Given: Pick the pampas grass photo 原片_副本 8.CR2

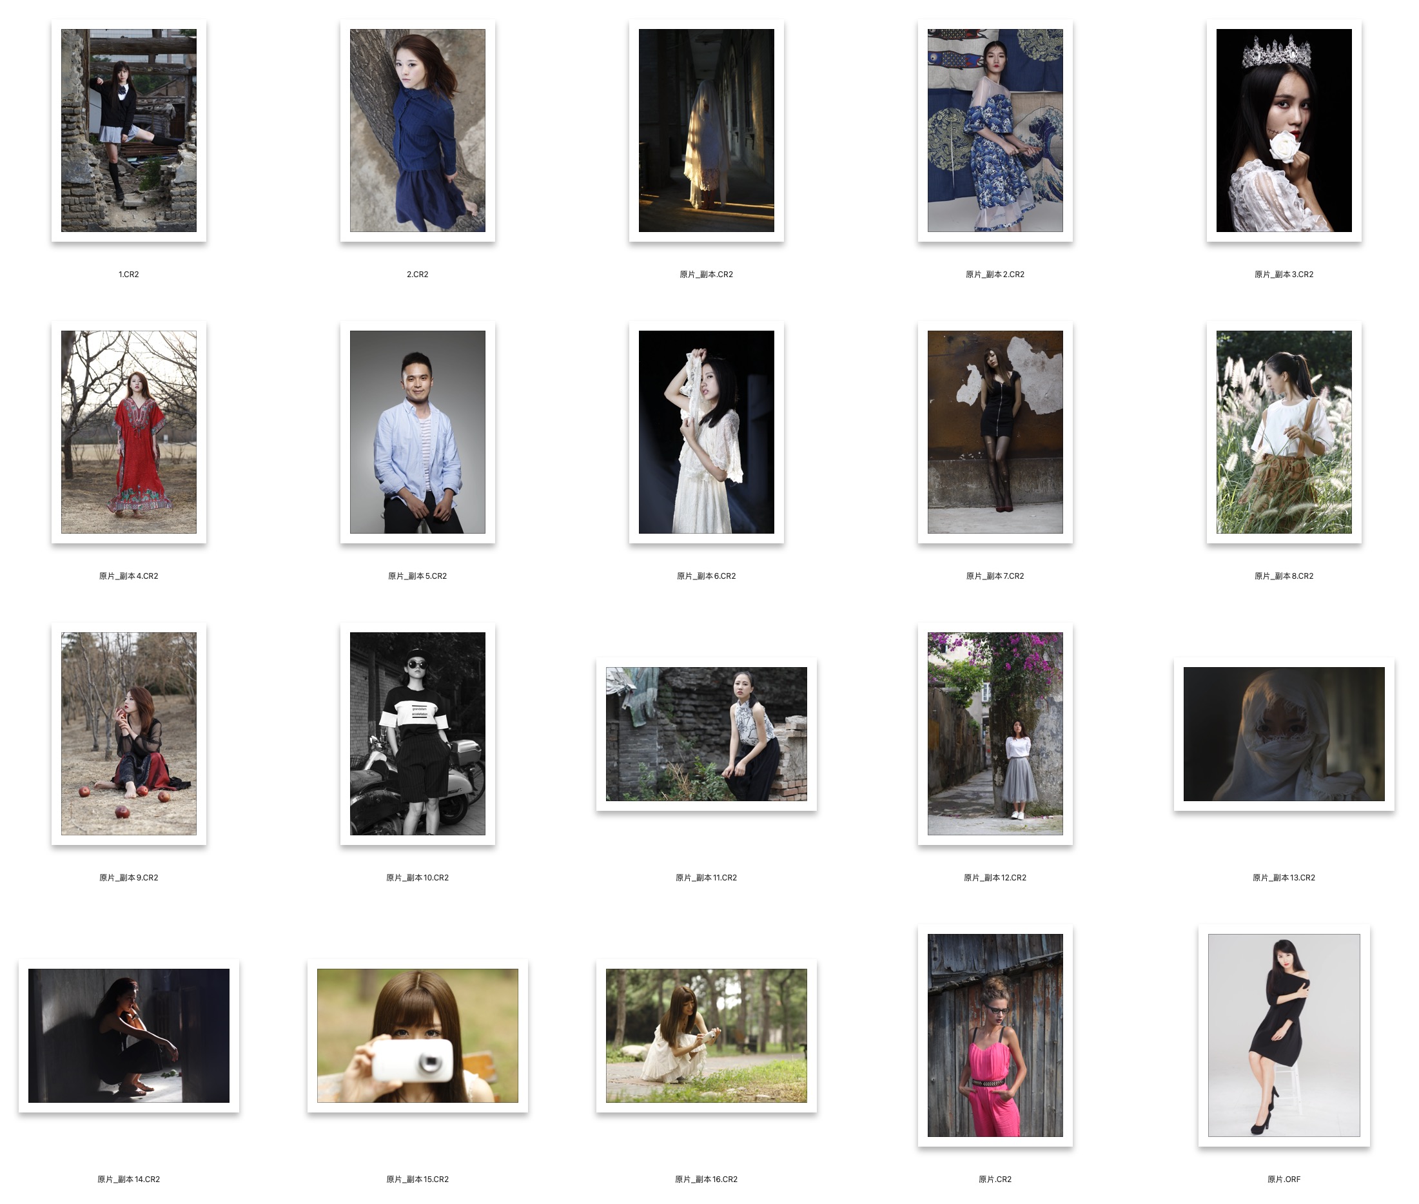Looking at the screenshot, I should click(x=1283, y=432).
